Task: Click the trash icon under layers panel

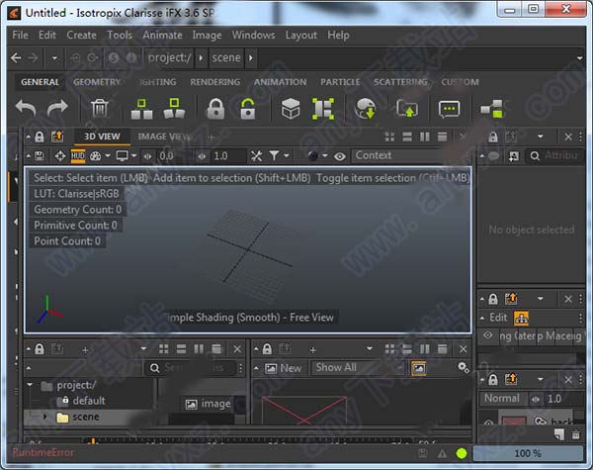Action: [x=575, y=434]
